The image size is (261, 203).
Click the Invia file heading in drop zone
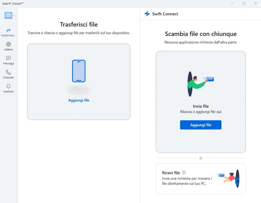pos(200,106)
